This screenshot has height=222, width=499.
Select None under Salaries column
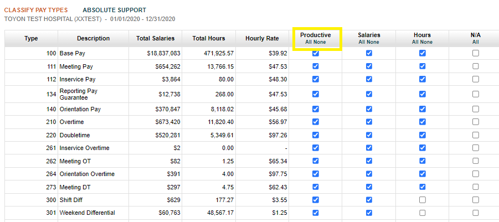click(x=373, y=42)
